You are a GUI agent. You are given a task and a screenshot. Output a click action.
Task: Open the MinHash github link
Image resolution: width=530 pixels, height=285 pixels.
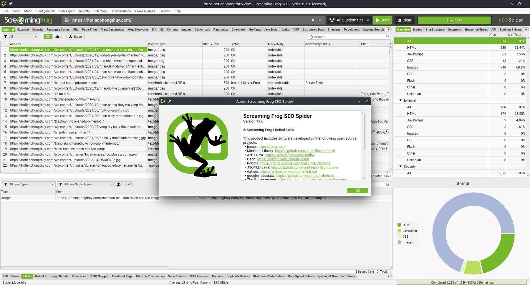pyautogui.click(x=305, y=151)
